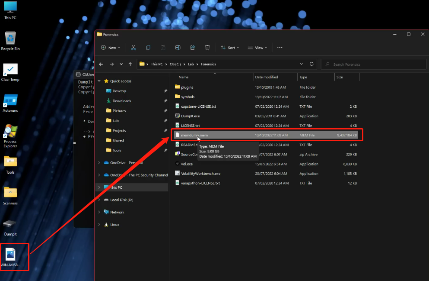
Task: Click the Search Forensics input field
Action: pos(372,65)
